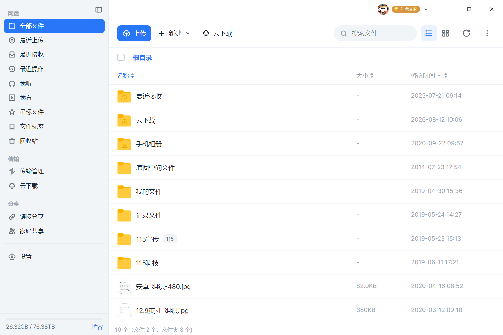This screenshot has height=335, width=503.
Task: Toggle the select-all checkbox beside 根目录
Action: click(x=121, y=57)
